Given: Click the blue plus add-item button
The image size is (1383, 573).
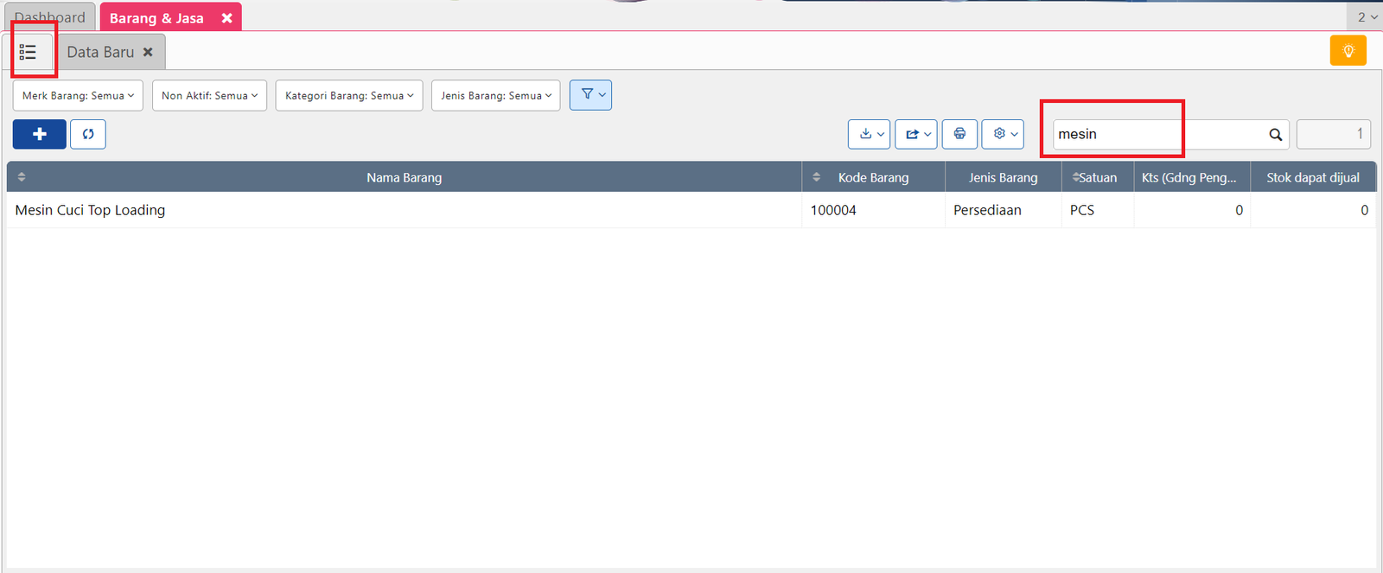Looking at the screenshot, I should pyautogui.click(x=39, y=134).
